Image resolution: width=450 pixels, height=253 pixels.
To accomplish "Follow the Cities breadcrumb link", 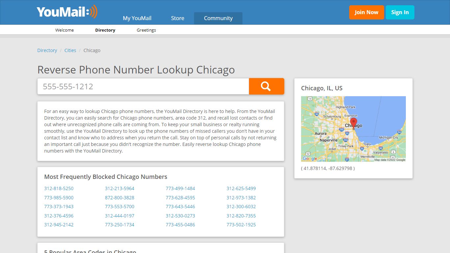I will click(70, 50).
